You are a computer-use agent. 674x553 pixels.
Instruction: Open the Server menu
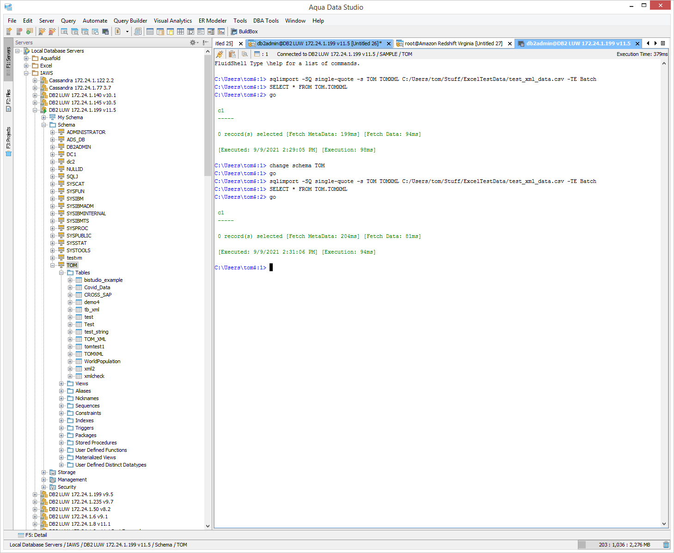click(x=47, y=21)
